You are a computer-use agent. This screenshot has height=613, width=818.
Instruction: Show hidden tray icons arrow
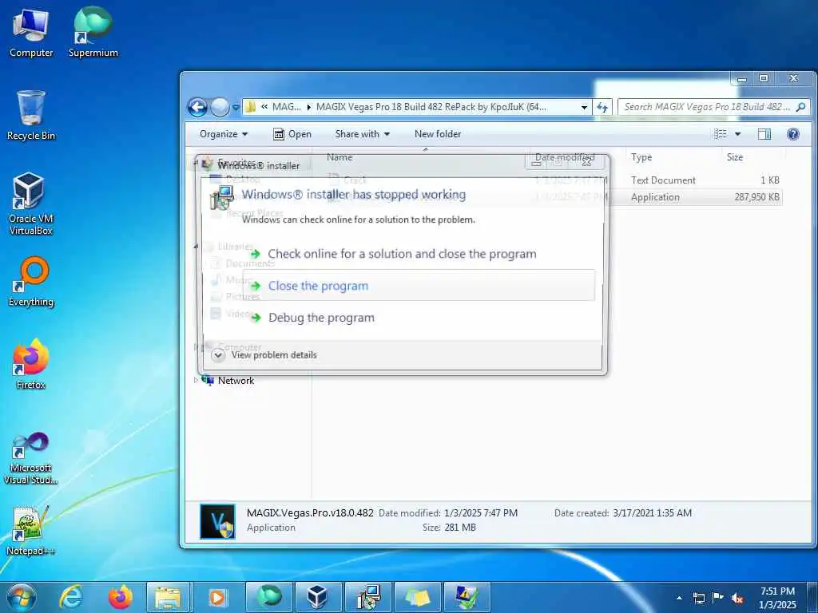679,598
